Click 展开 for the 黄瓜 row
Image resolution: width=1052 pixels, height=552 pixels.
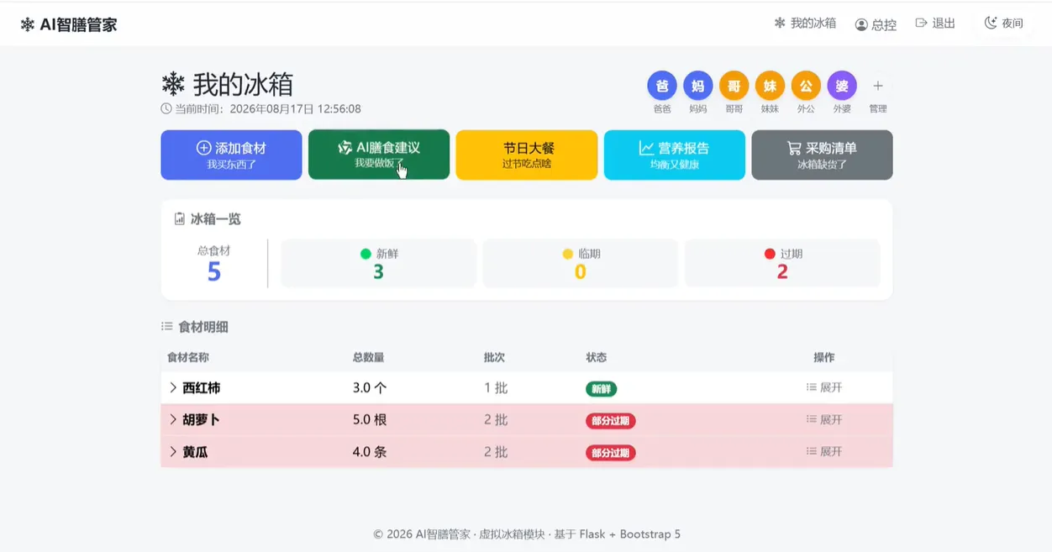[824, 451]
